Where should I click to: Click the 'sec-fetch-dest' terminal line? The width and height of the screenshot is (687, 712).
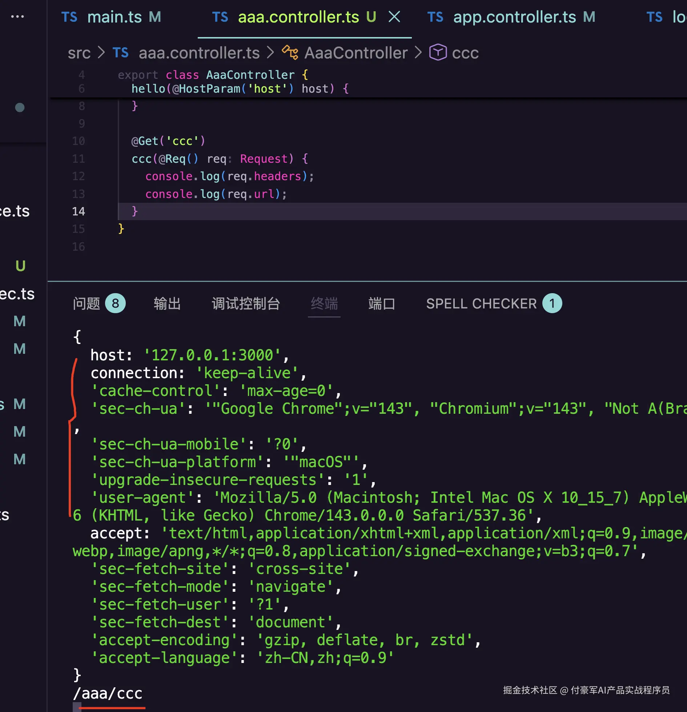(x=216, y=622)
